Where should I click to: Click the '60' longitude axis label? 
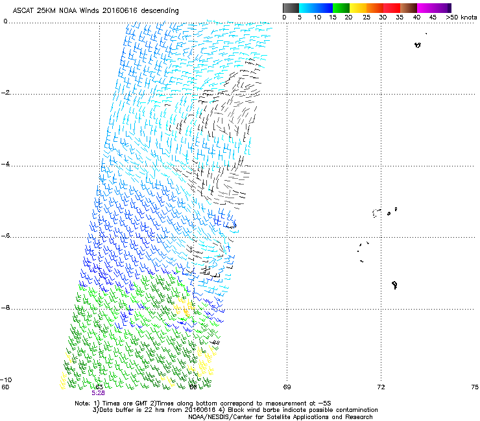(x=5, y=387)
